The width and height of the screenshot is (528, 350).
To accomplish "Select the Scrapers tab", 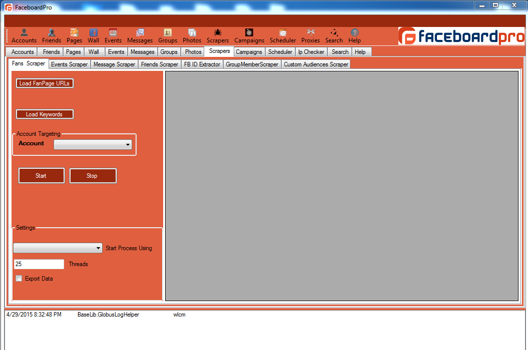I will point(219,51).
